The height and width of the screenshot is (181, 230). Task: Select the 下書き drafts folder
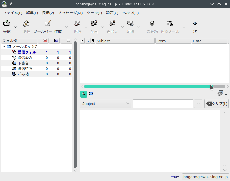(x=37, y=63)
